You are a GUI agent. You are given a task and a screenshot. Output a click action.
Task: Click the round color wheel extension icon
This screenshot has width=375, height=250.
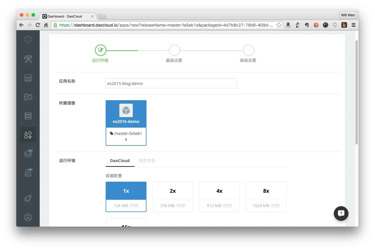pos(325,25)
